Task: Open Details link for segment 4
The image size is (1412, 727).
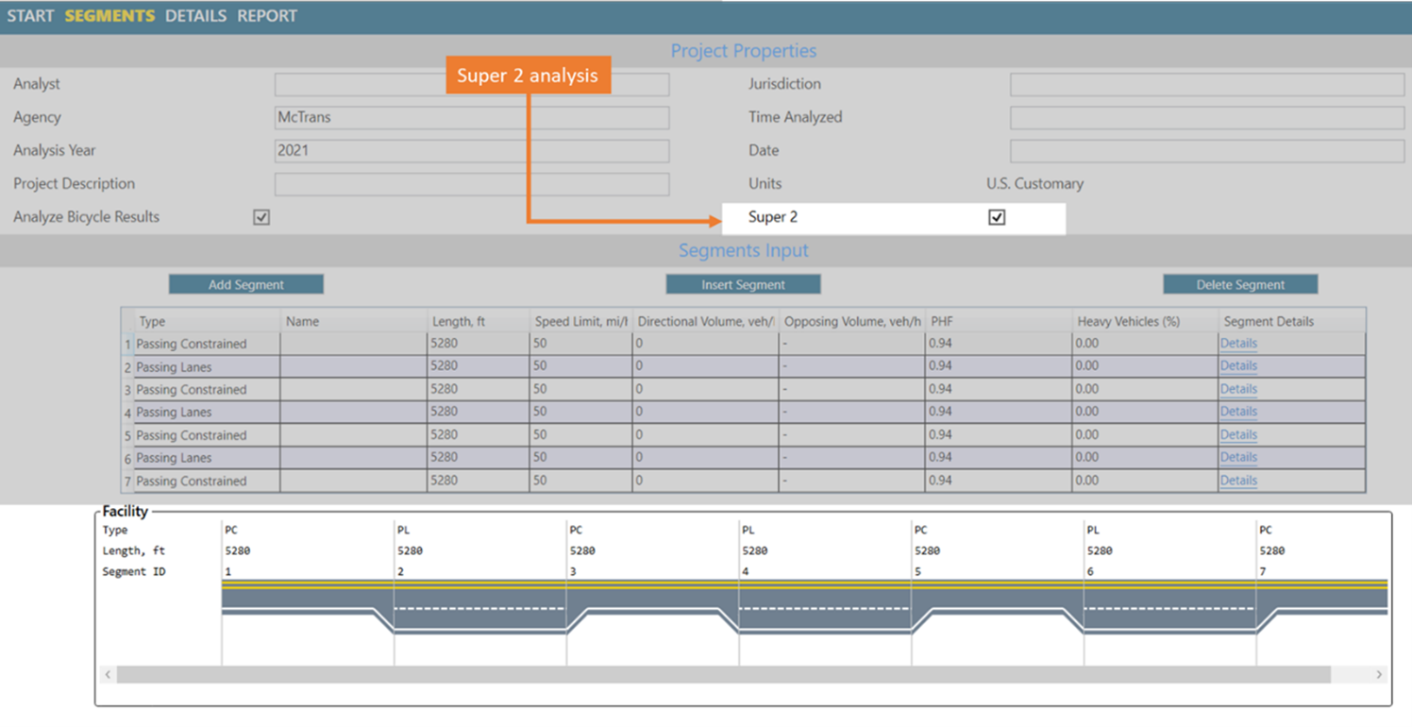Action: click(x=1238, y=412)
